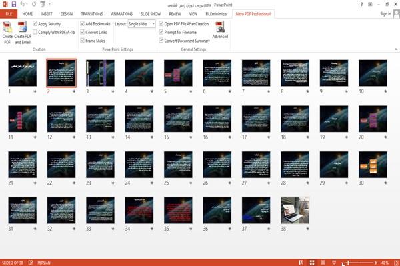Select slide 1 title thumbnail

point(23,73)
